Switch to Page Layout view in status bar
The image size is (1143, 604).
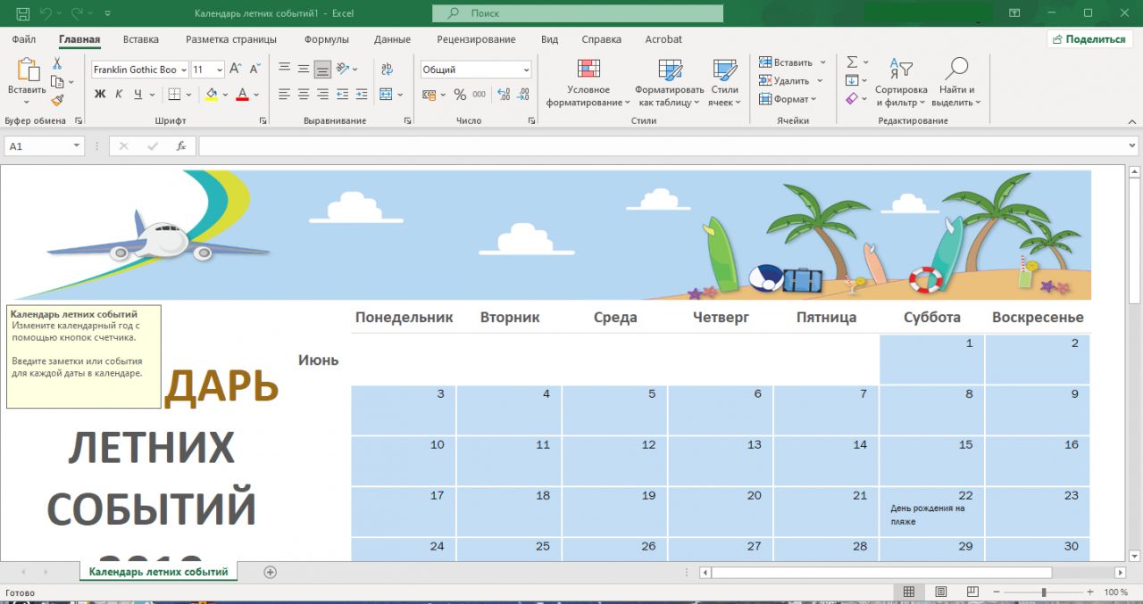940,592
